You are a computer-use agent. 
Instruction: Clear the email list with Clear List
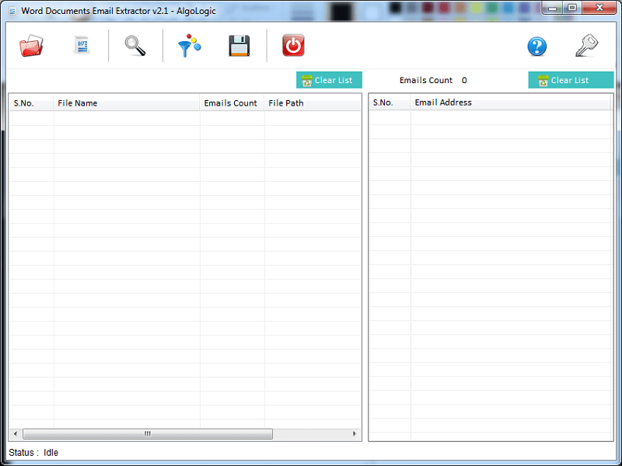[x=571, y=80]
